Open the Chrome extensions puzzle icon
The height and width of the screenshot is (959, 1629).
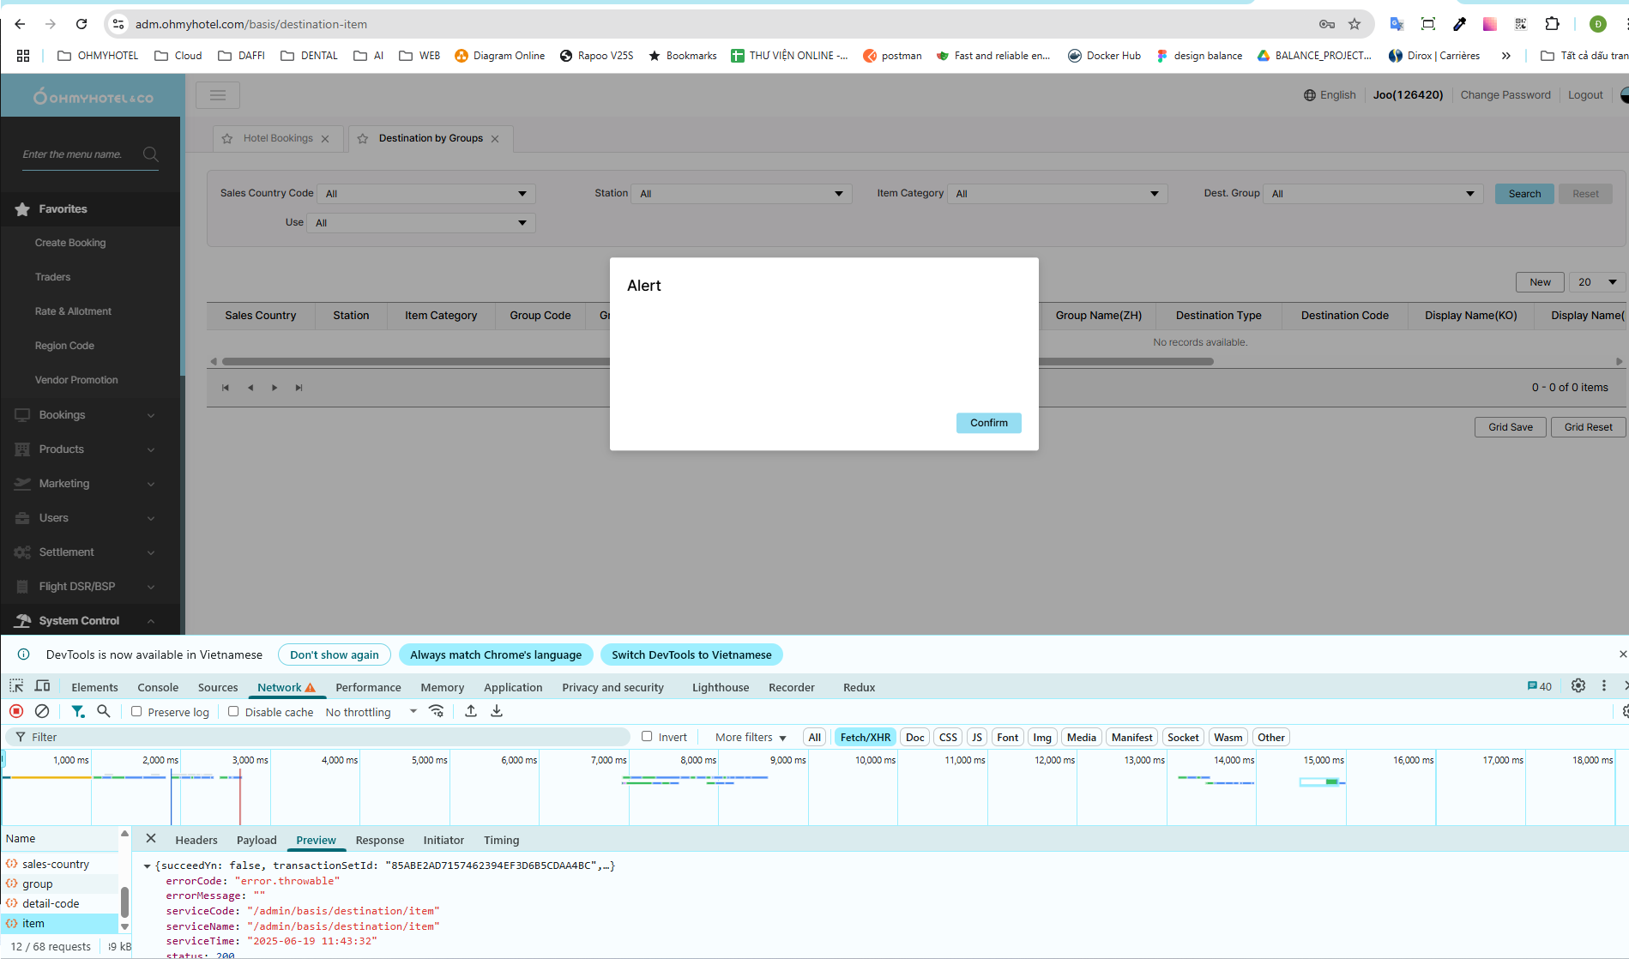(x=1552, y=24)
